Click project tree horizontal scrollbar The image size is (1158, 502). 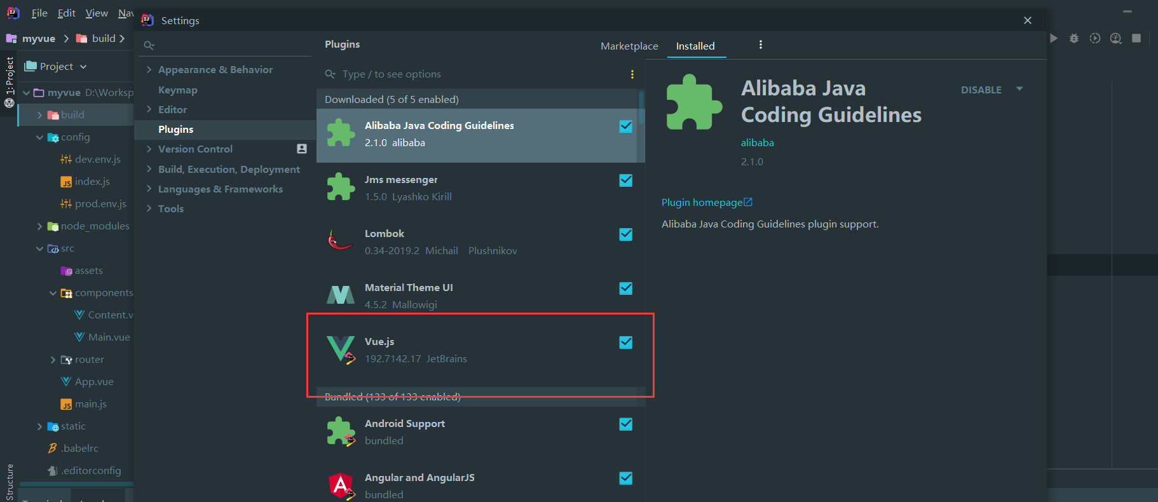pos(75,484)
